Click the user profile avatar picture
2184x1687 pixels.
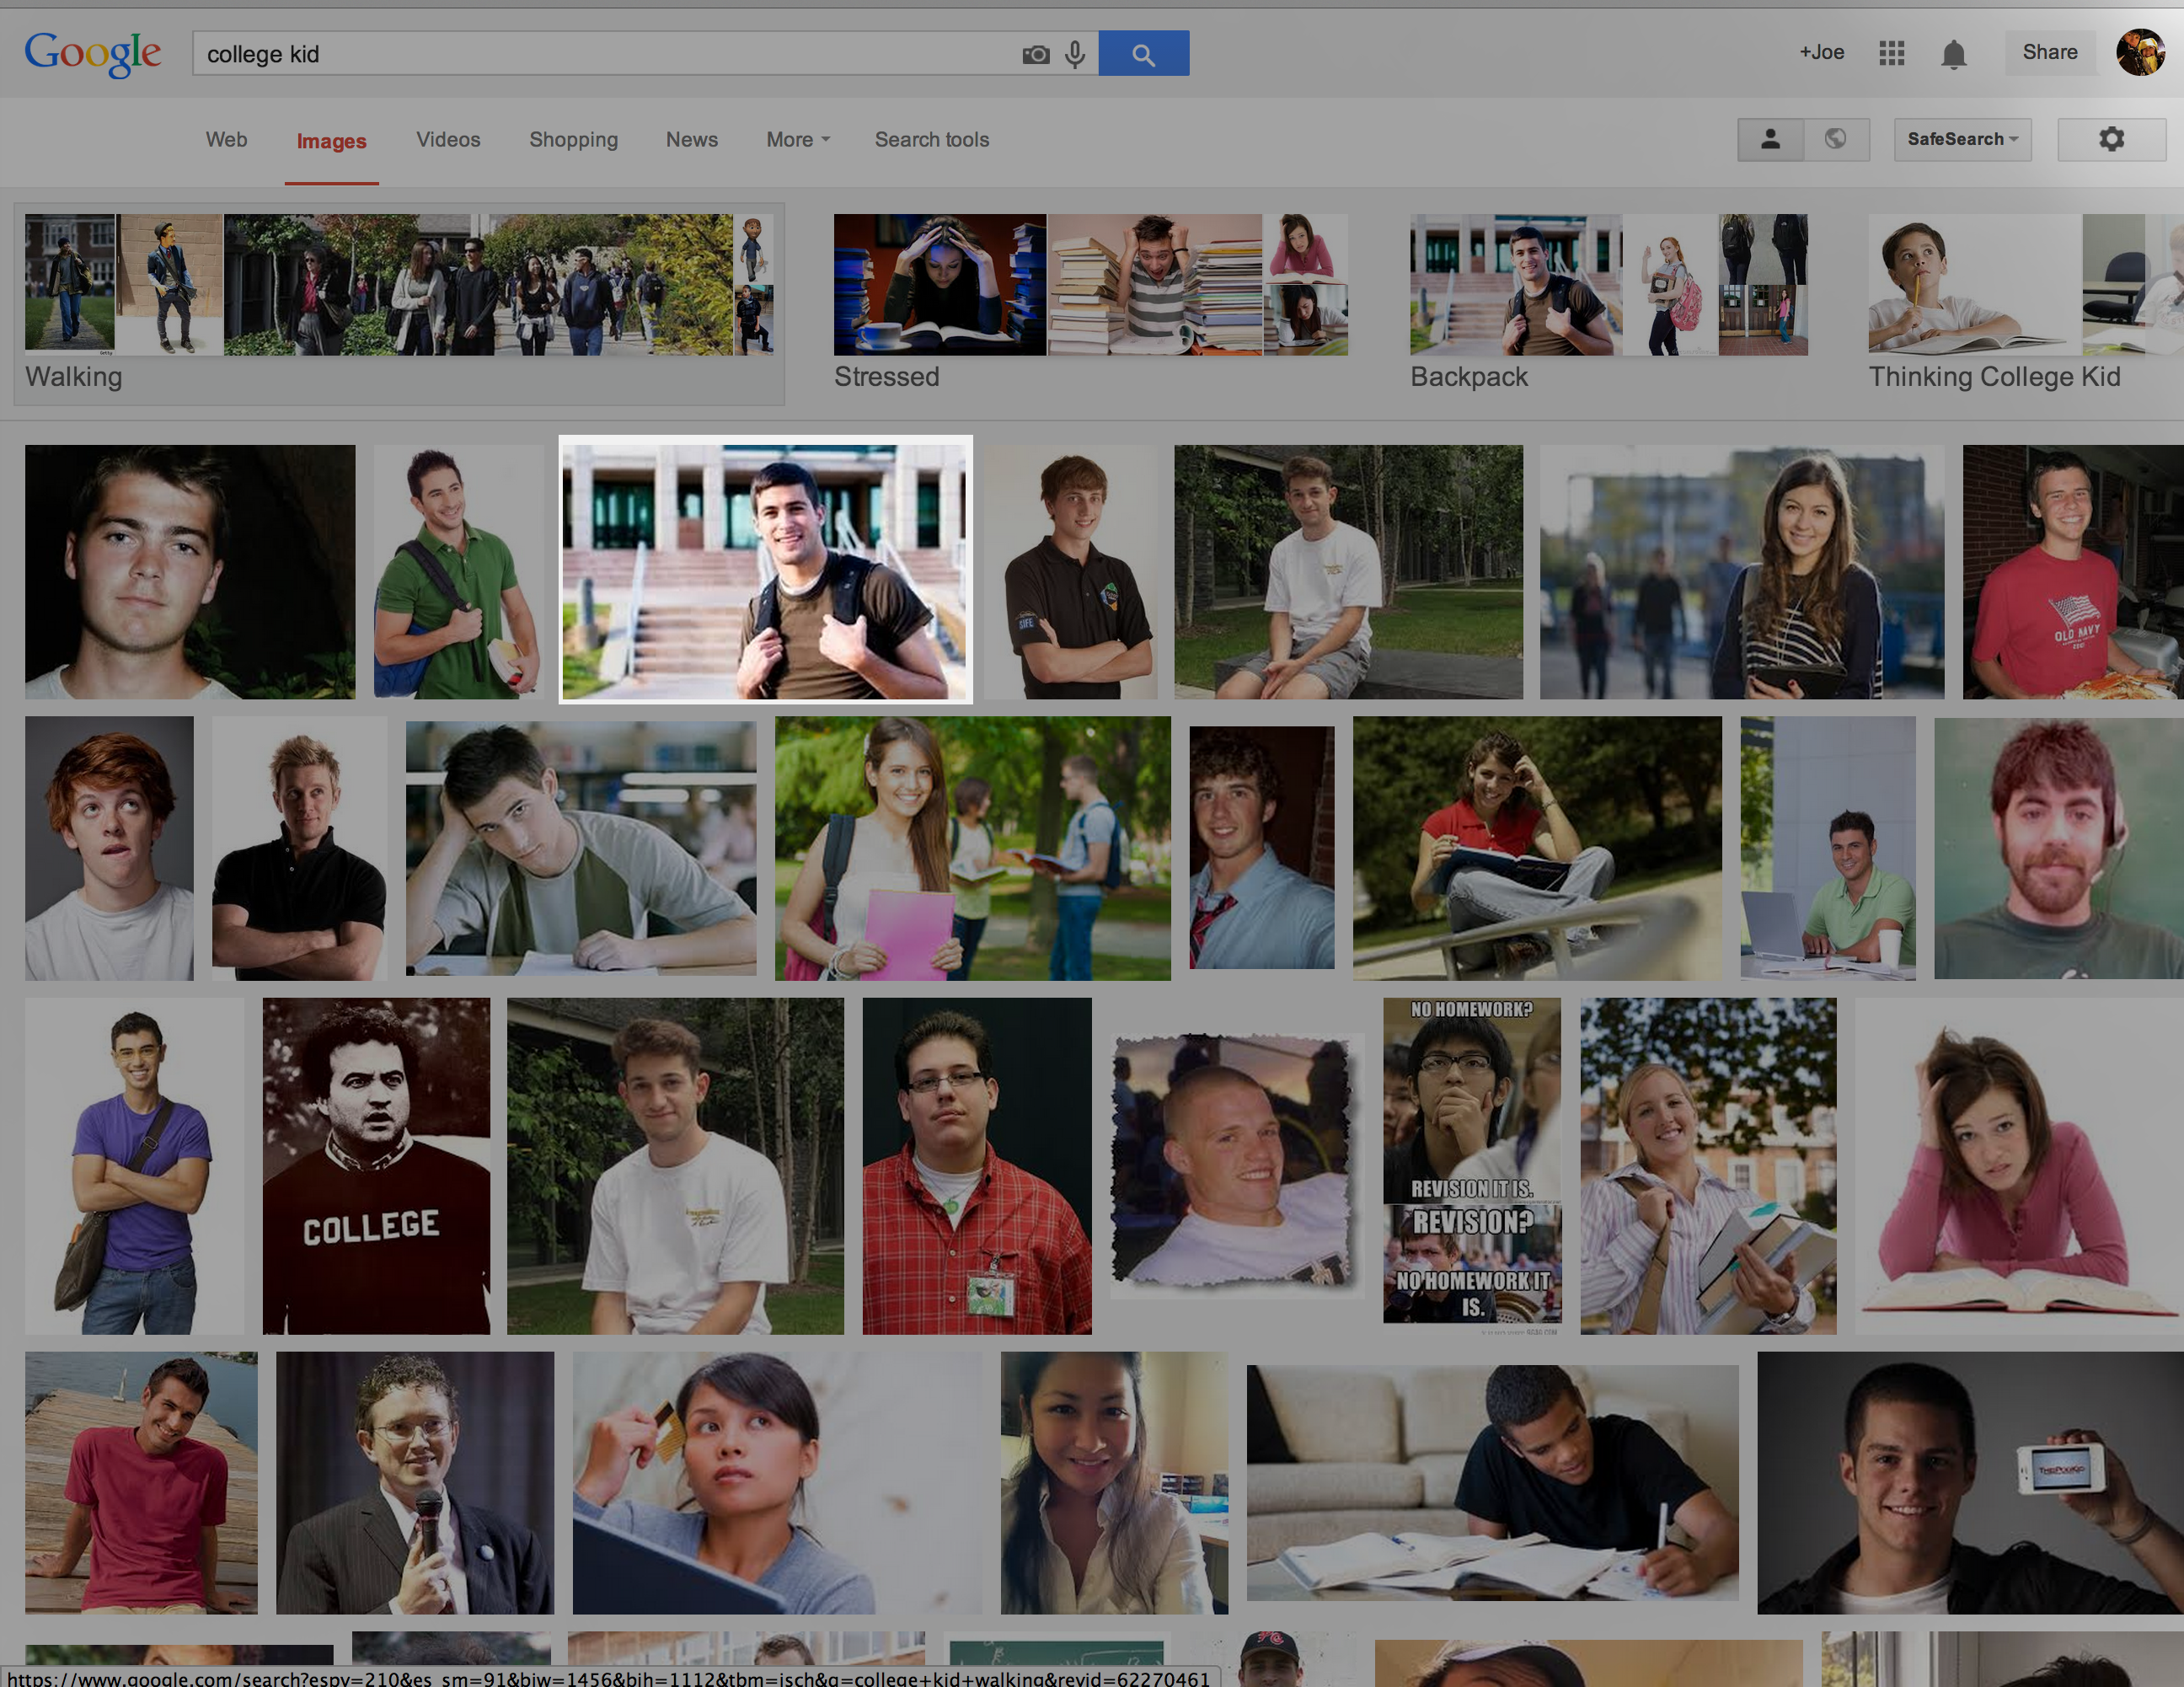[2139, 53]
